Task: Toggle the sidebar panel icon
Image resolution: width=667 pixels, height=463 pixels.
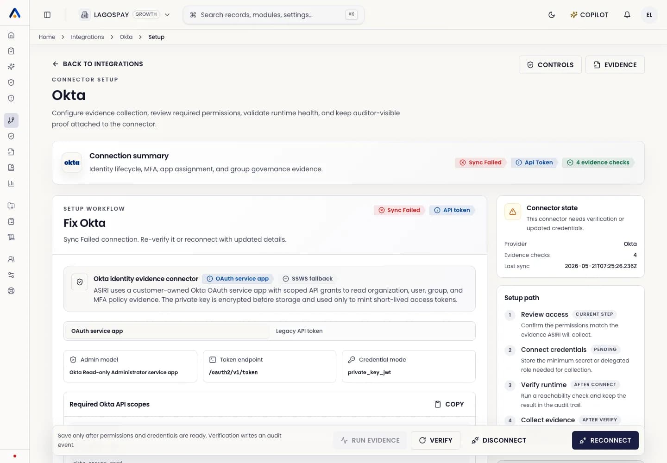Action: tap(47, 15)
